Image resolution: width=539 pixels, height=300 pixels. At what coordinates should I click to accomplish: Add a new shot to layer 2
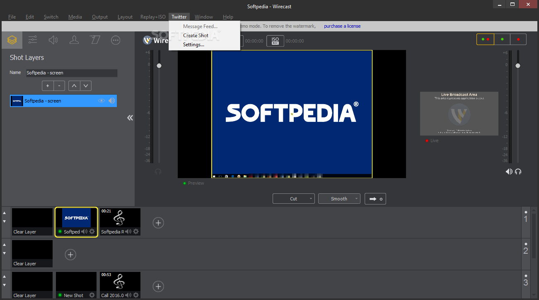(70, 255)
